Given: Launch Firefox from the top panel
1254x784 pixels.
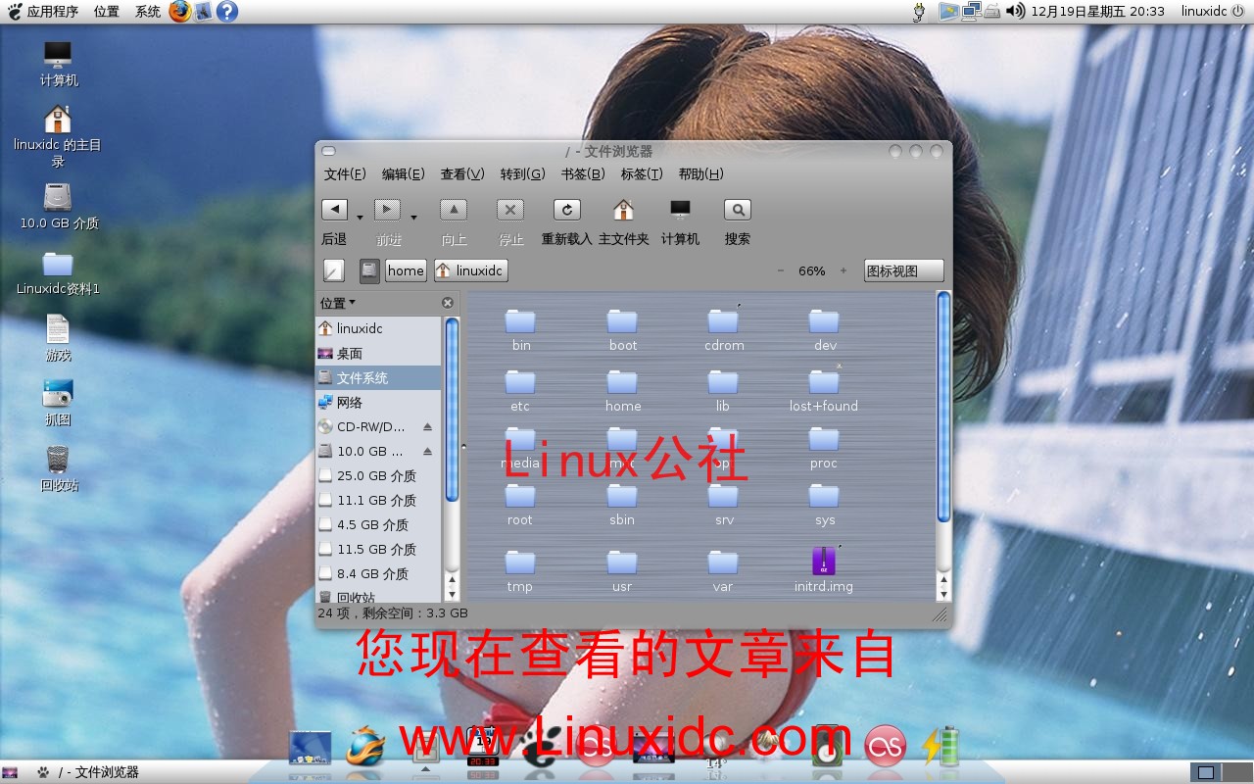Looking at the screenshot, I should 179,12.
